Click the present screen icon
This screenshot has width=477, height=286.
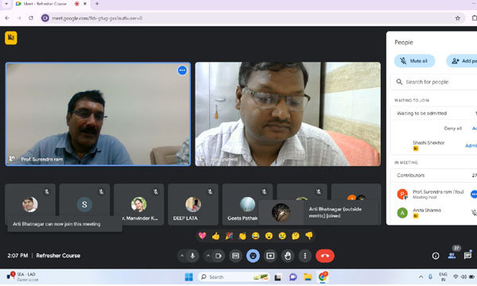point(270,256)
